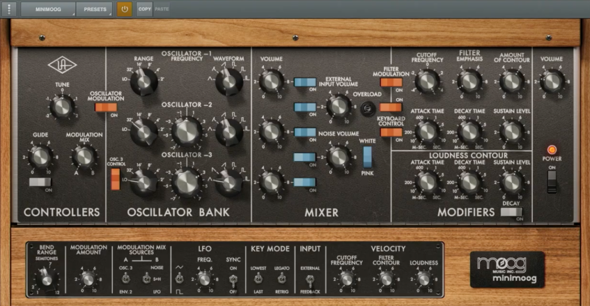Toggle the upper KEYBOARD CONTROL switch
This screenshot has width=590, height=306.
[x=391, y=108]
